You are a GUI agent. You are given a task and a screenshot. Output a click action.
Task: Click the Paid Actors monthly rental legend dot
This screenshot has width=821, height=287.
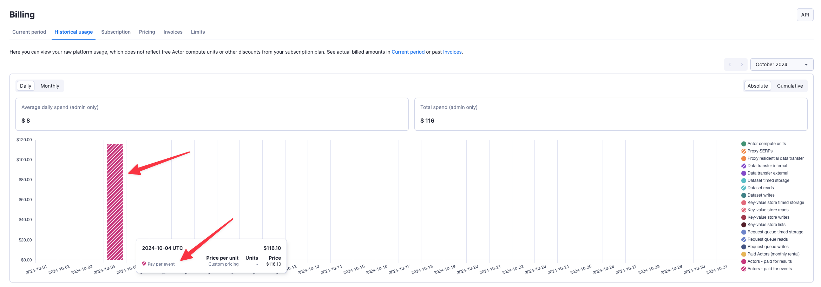coord(743,254)
